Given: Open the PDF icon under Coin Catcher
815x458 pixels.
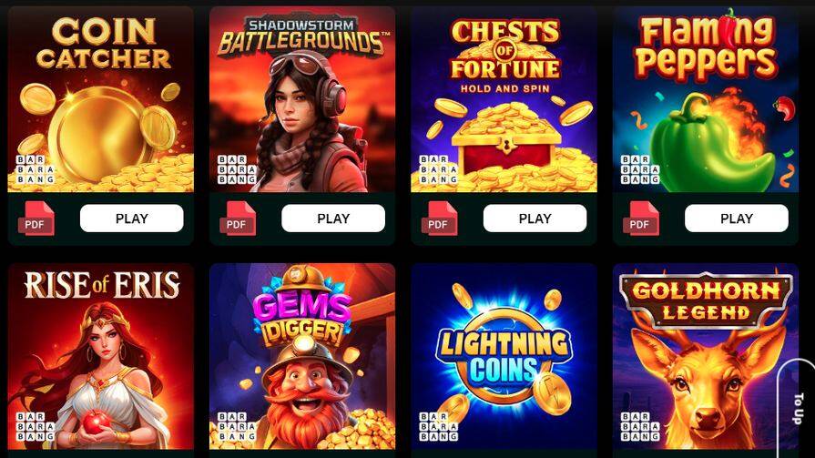Looking at the screenshot, I should [x=36, y=219].
